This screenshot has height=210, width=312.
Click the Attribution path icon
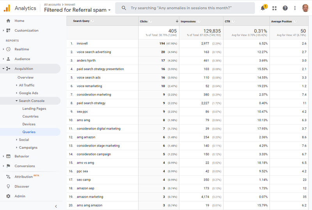[x=8, y=176]
